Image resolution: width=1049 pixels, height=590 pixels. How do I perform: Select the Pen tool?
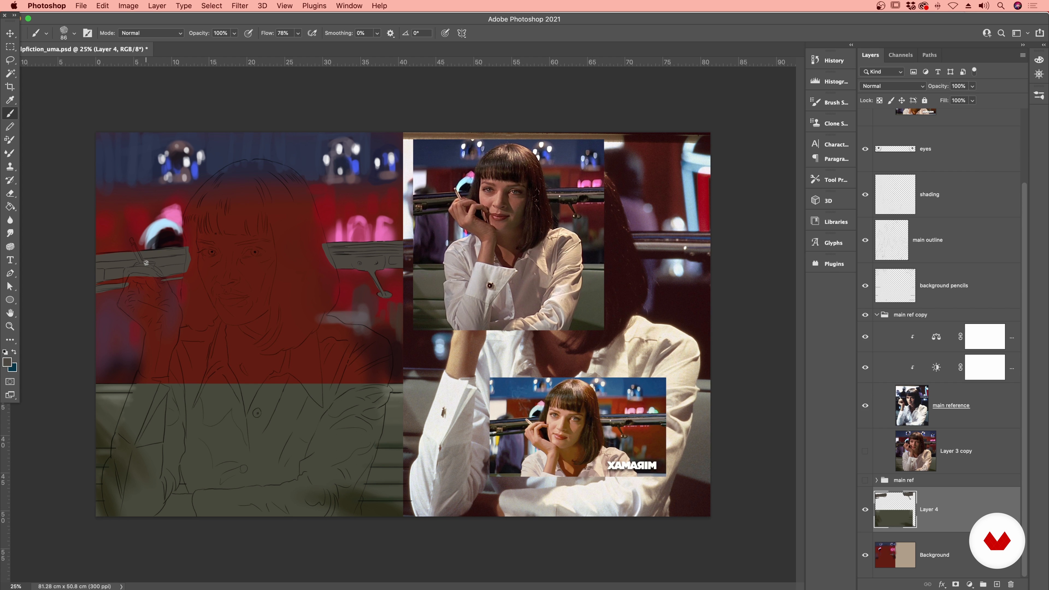click(10, 273)
